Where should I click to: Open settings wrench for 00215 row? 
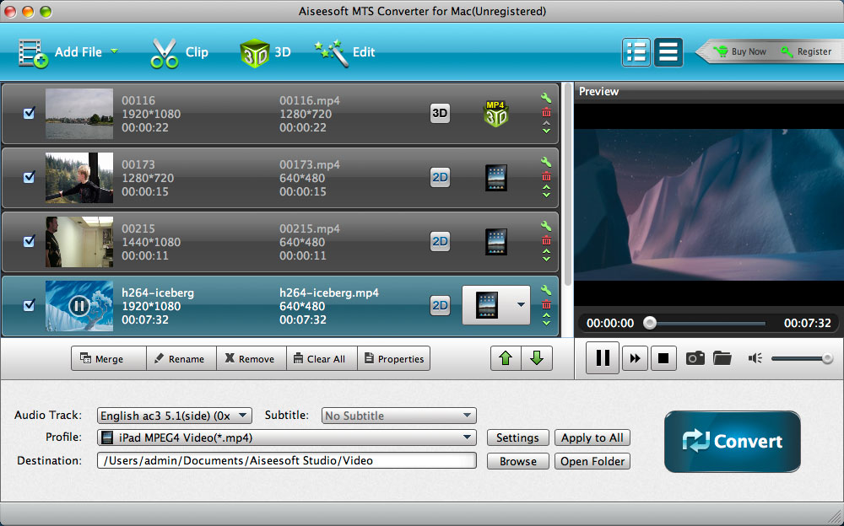coord(546,225)
